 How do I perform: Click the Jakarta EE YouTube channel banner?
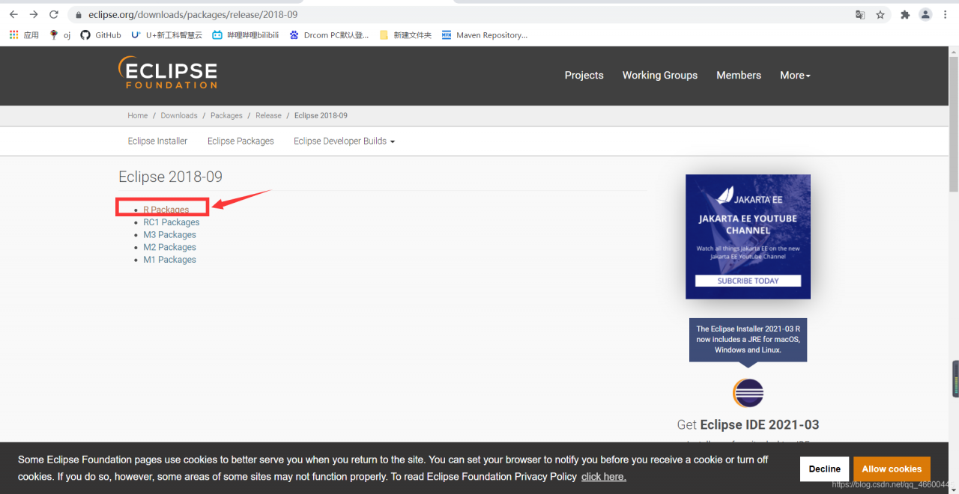pyautogui.click(x=748, y=237)
